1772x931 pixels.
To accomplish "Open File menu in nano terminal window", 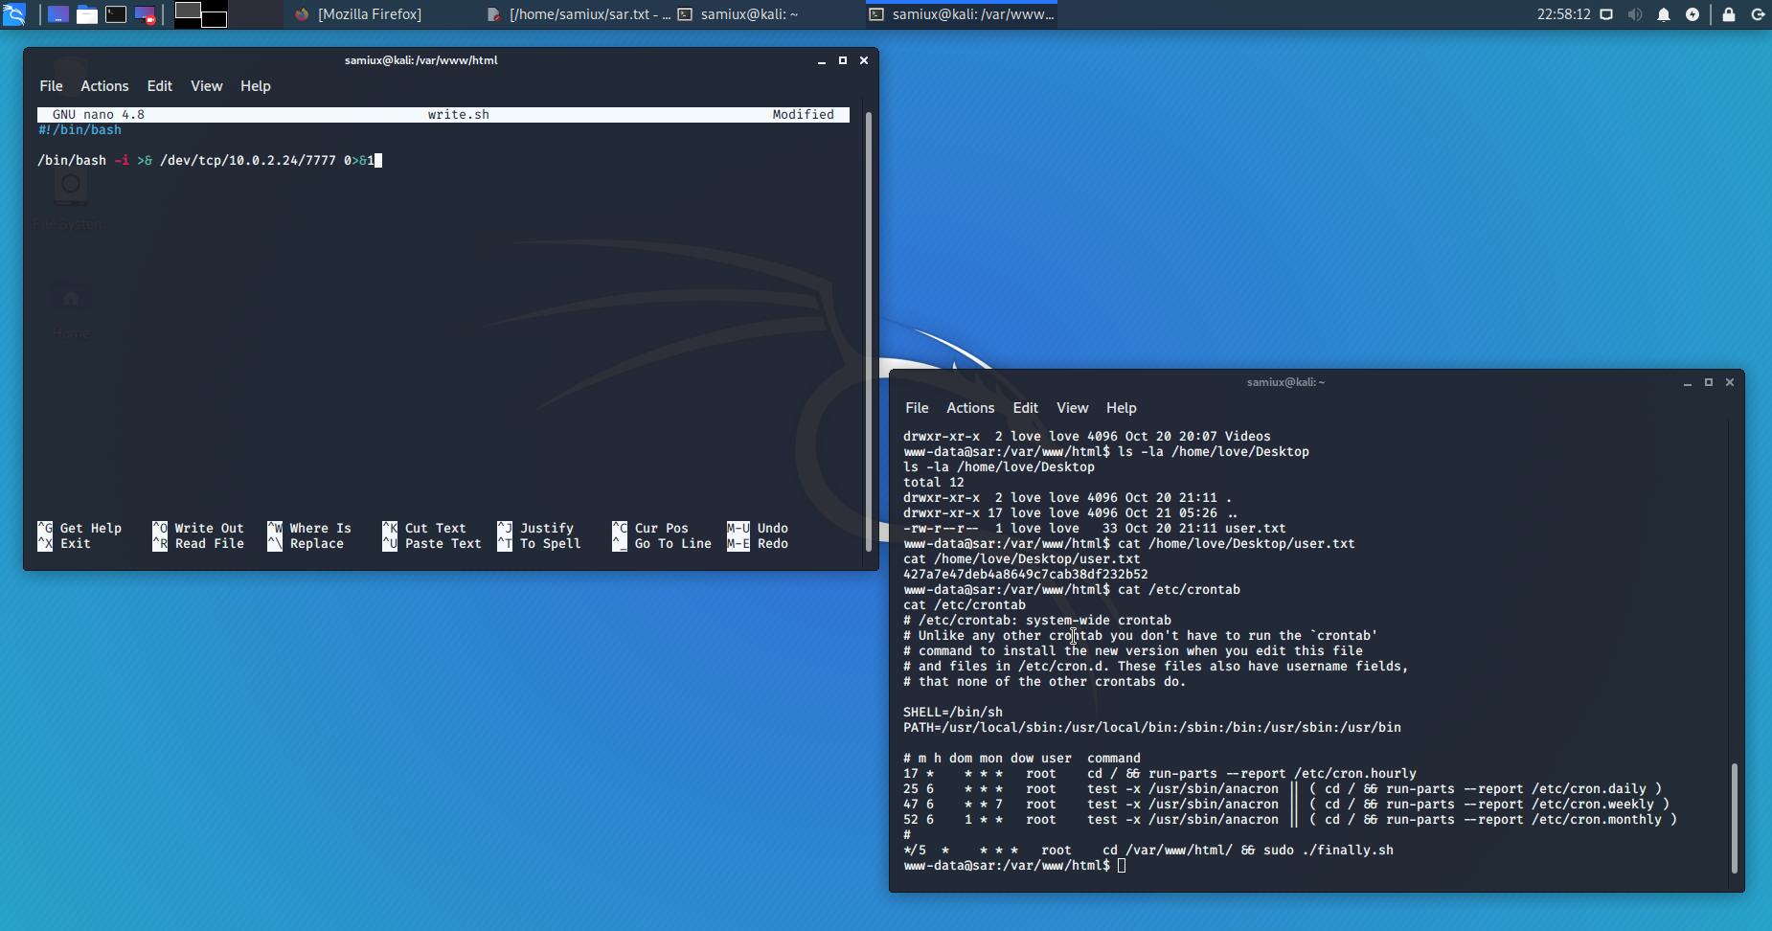I will coord(51,86).
